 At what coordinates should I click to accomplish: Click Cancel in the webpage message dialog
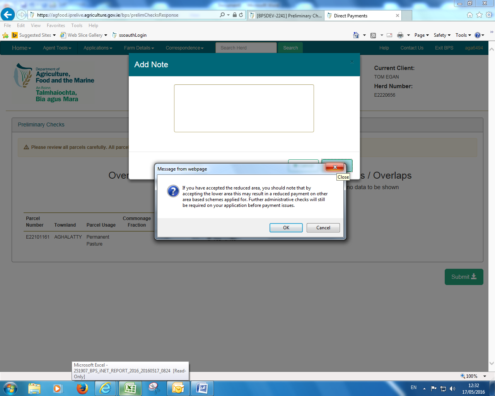click(323, 228)
